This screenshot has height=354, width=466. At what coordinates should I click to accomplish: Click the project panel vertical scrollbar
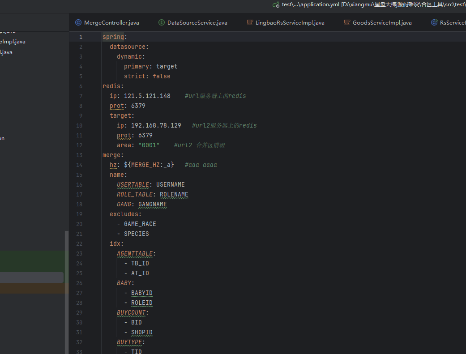(x=67, y=292)
